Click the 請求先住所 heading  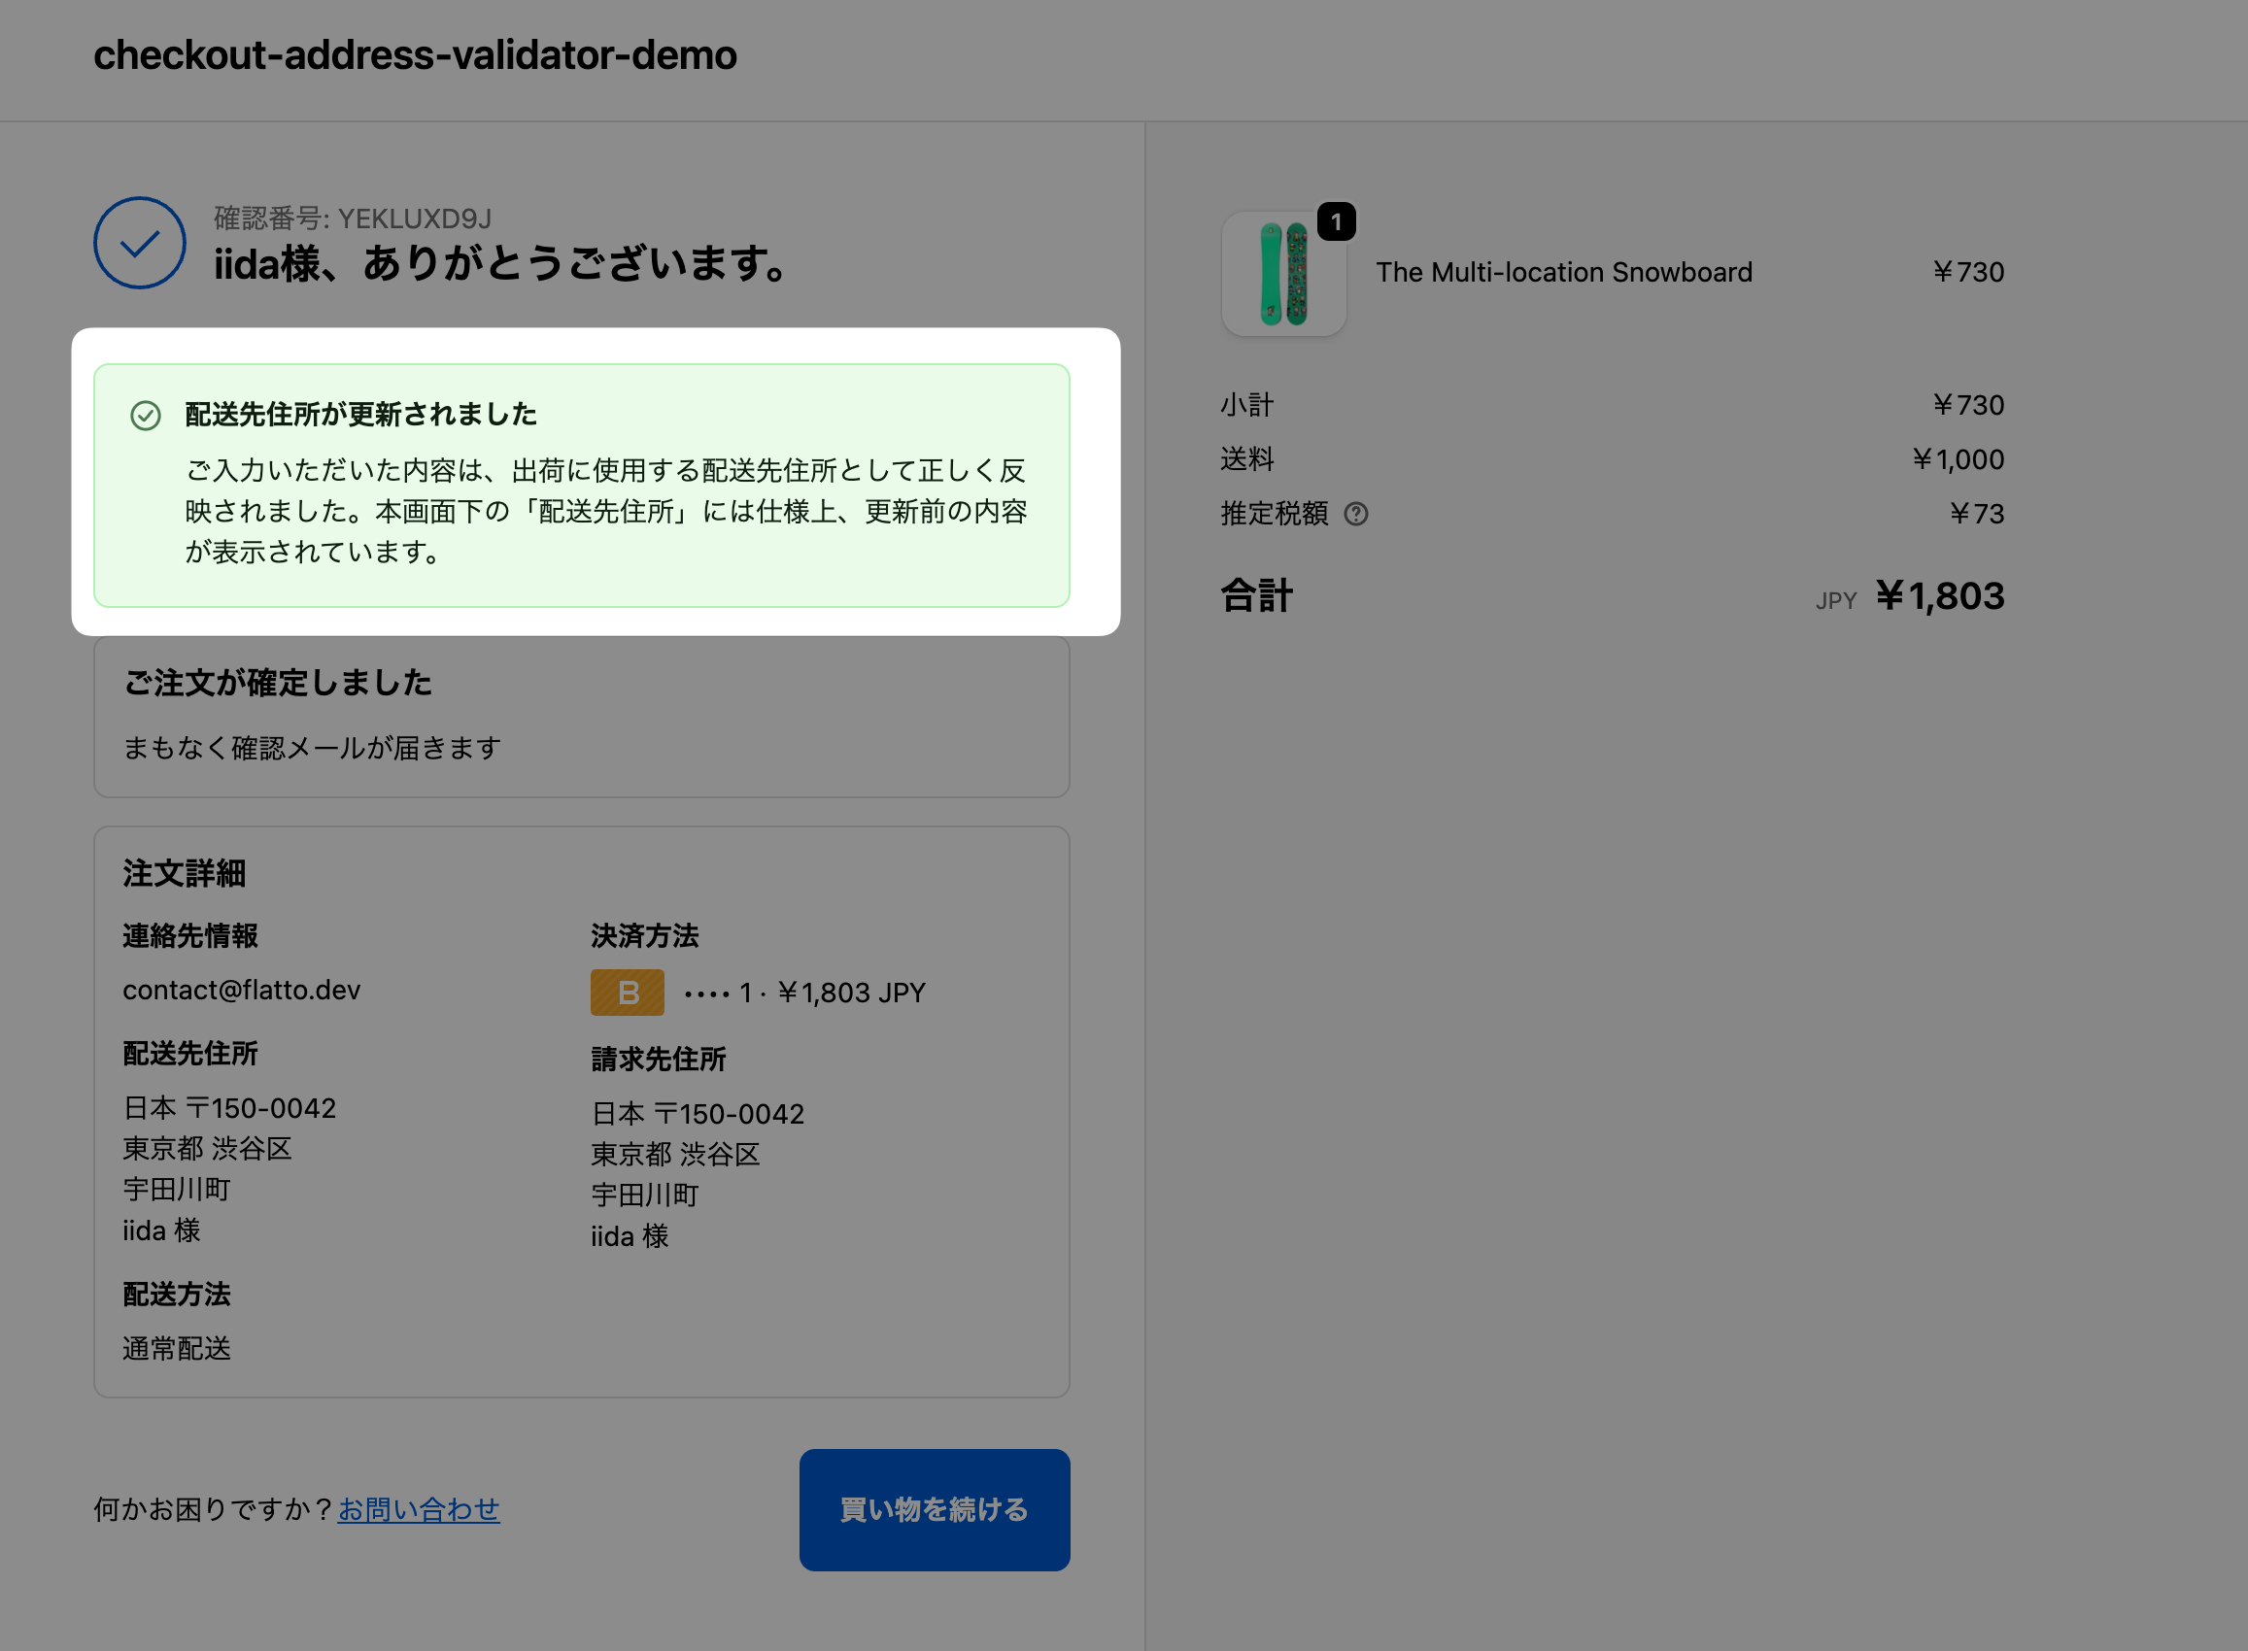pyautogui.click(x=658, y=1060)
